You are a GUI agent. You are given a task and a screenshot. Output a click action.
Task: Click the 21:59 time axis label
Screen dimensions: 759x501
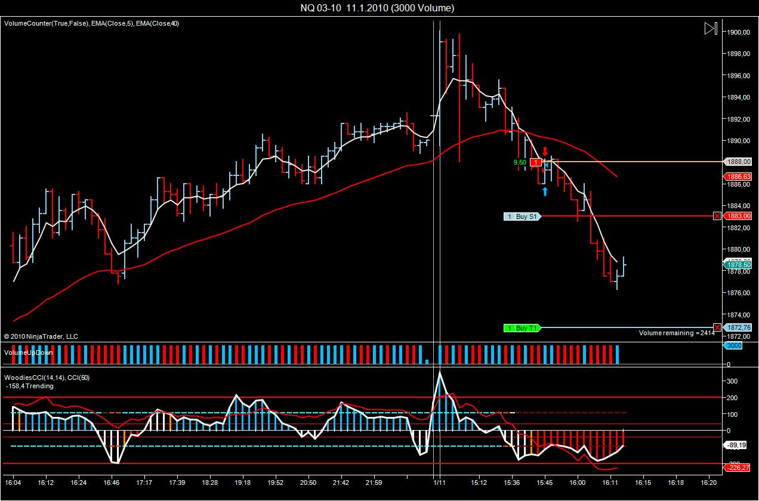tap(374, 482)
